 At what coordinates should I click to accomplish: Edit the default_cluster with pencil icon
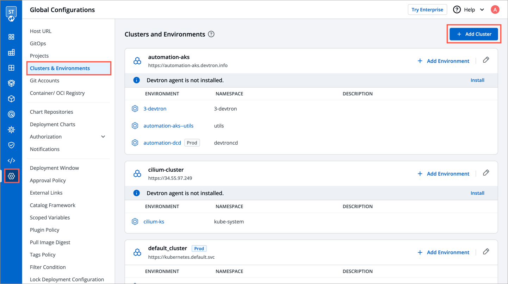pyautogui.click(x=486, y=252)
